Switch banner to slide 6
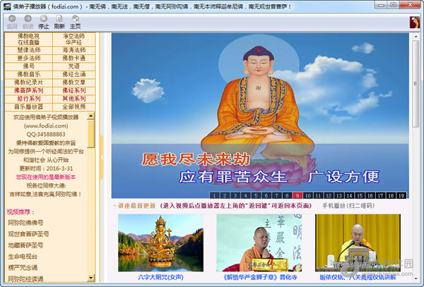424x287 pixels. pyautogui.click(x=266, y=195)
